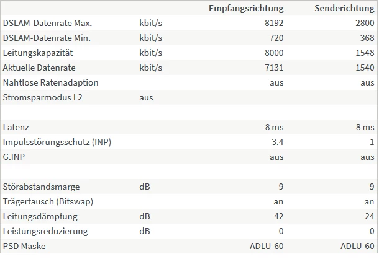Click the Leitungskapazität label
379x259 pixels.
[x=38, y=53]
